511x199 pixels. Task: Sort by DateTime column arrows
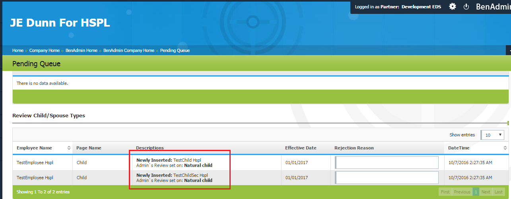tap(505, 148)
